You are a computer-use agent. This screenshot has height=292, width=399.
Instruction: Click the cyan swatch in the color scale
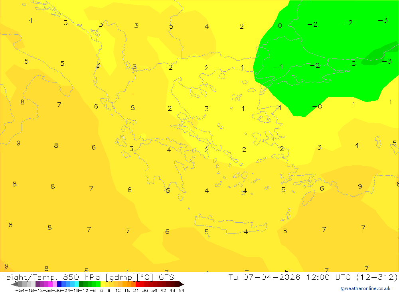coord(77,284)
